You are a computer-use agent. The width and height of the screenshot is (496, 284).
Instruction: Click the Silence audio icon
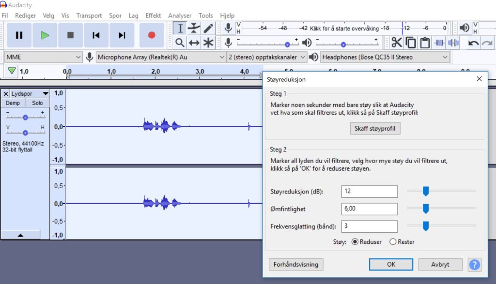click(x=453, y=42)
